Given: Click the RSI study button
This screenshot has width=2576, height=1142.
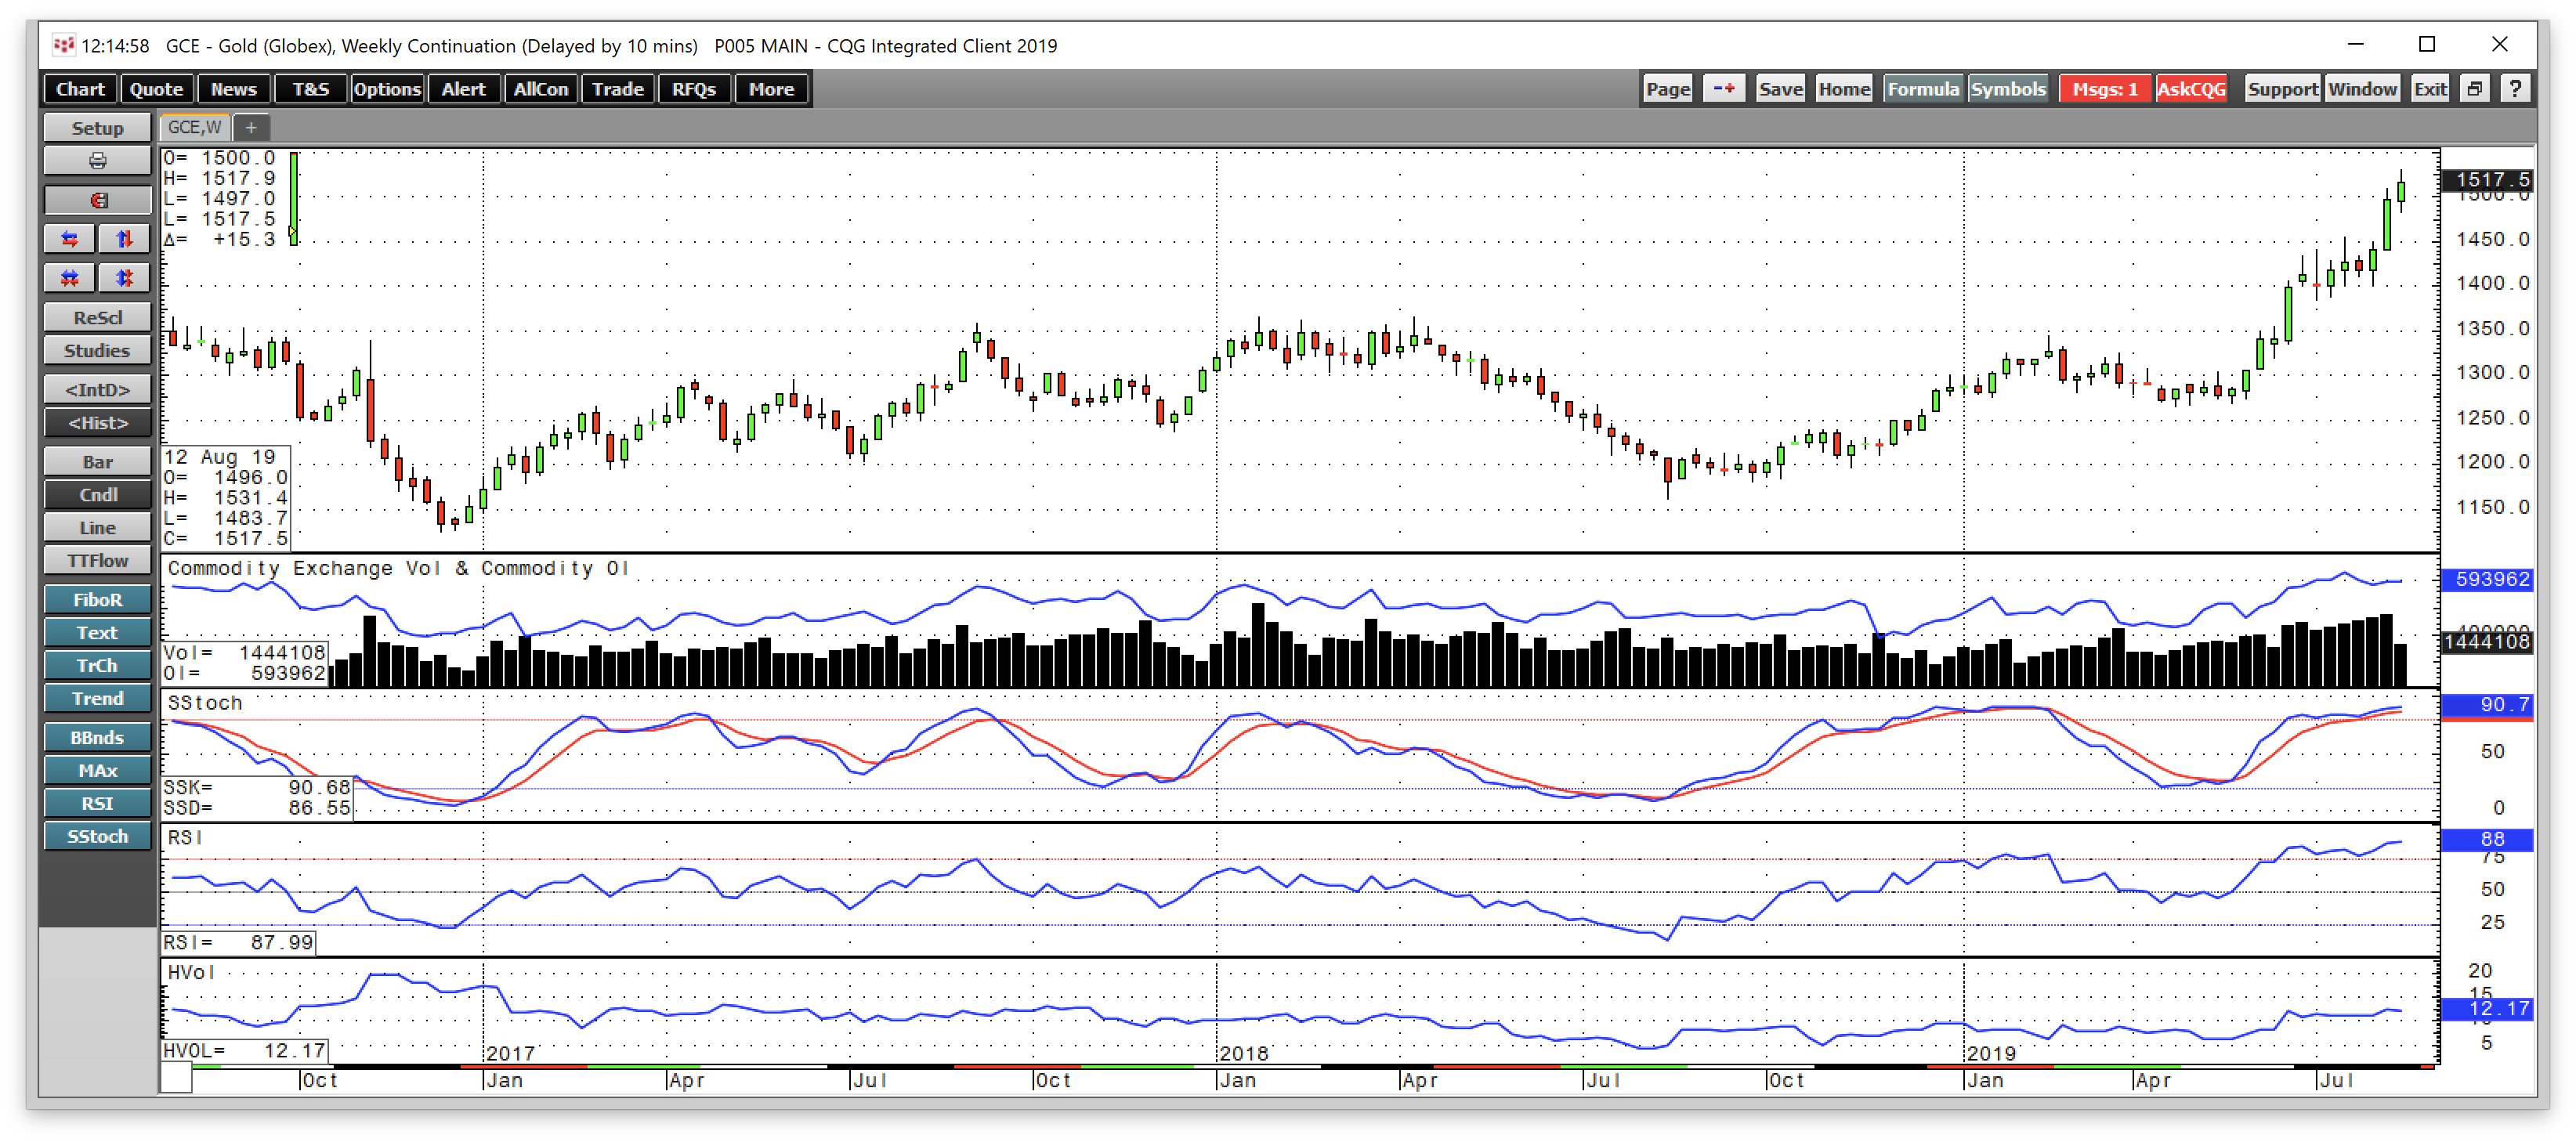Looking at the screenshot, I should pos(97,803).
